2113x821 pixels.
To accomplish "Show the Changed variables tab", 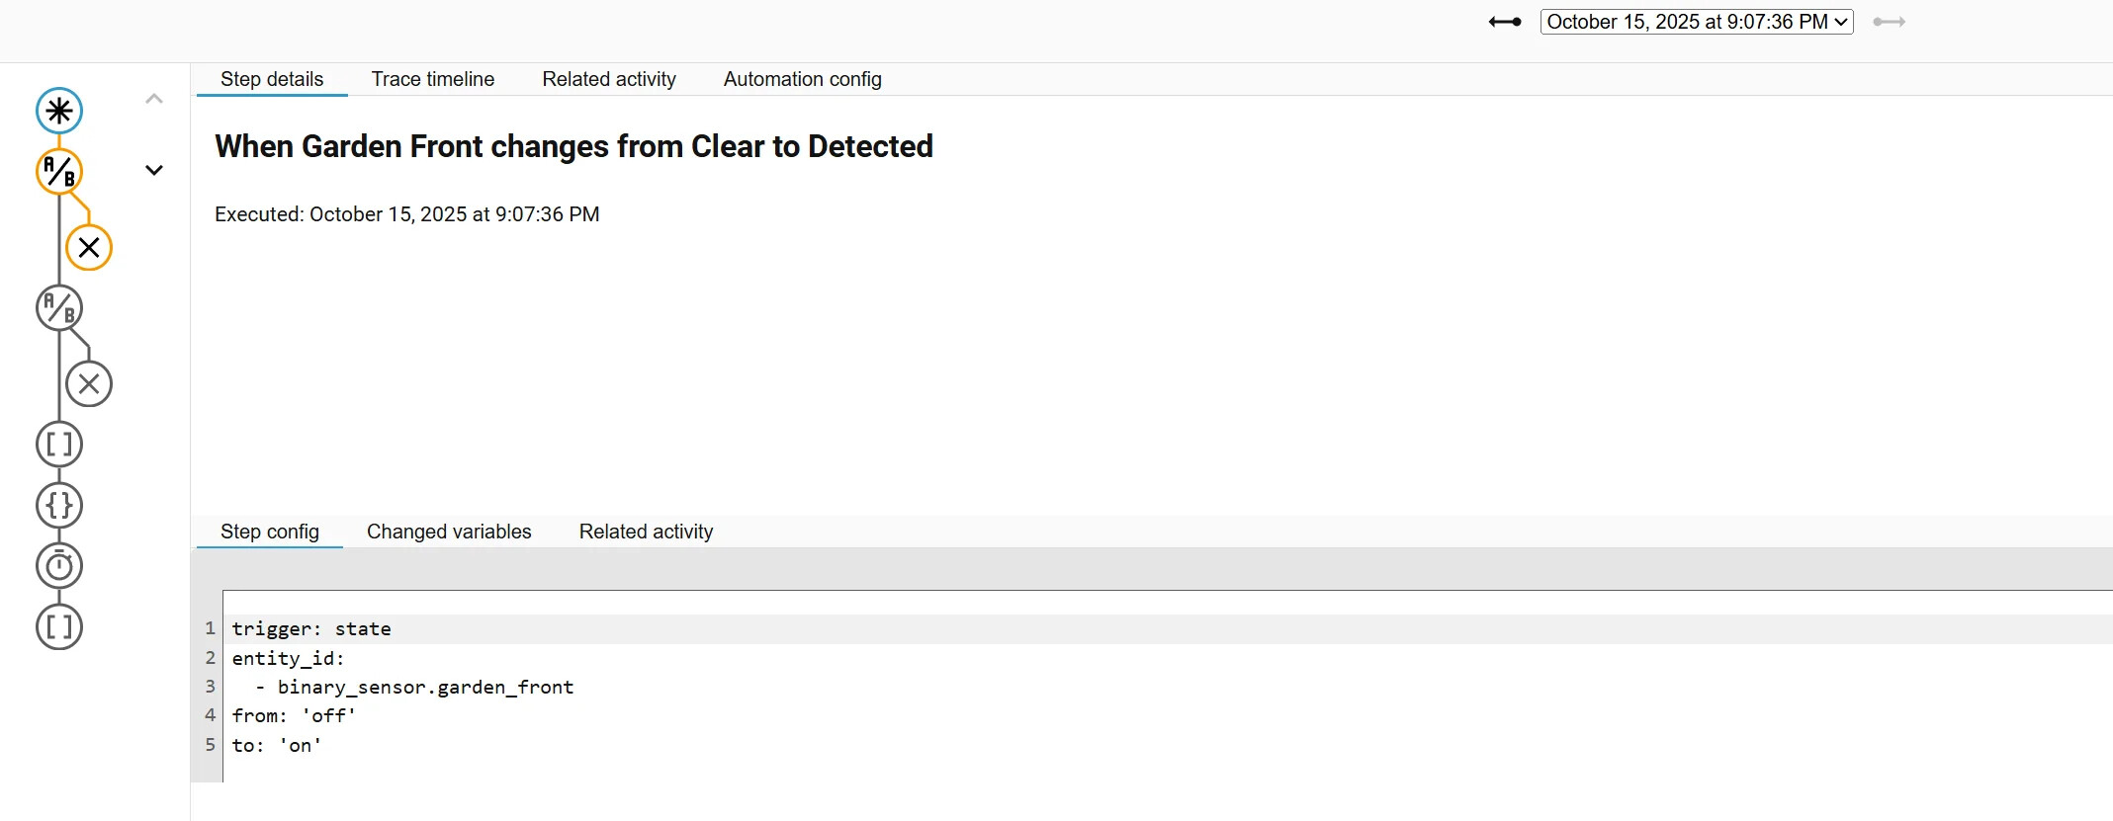I will [x=449, y=532].
